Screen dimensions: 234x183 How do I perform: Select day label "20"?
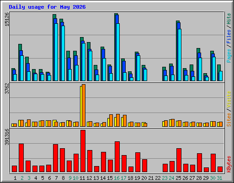coord(144,178)
